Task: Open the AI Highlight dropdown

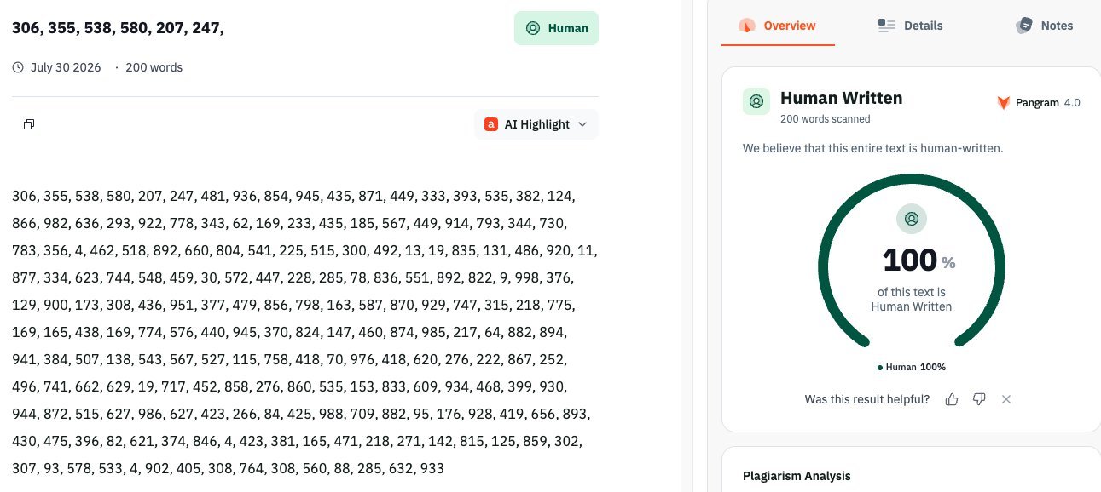Action: [536, 124]
